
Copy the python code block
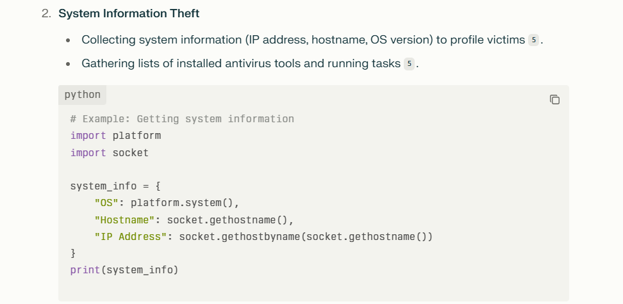coord(554,100)
